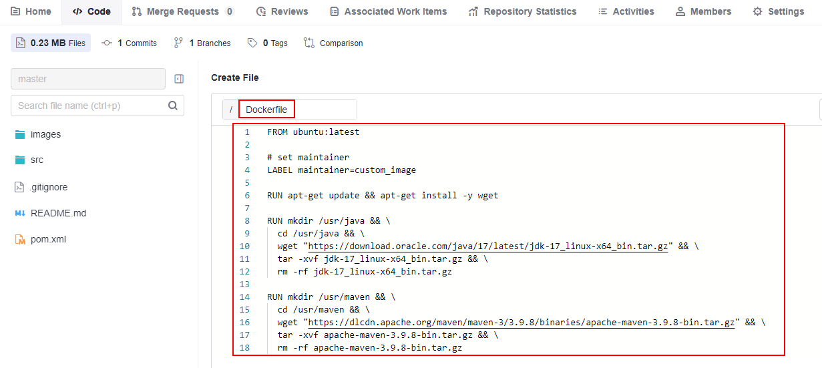Switch to the Home tab
Viewport: 822px width, 368px height.
(31, 11)
